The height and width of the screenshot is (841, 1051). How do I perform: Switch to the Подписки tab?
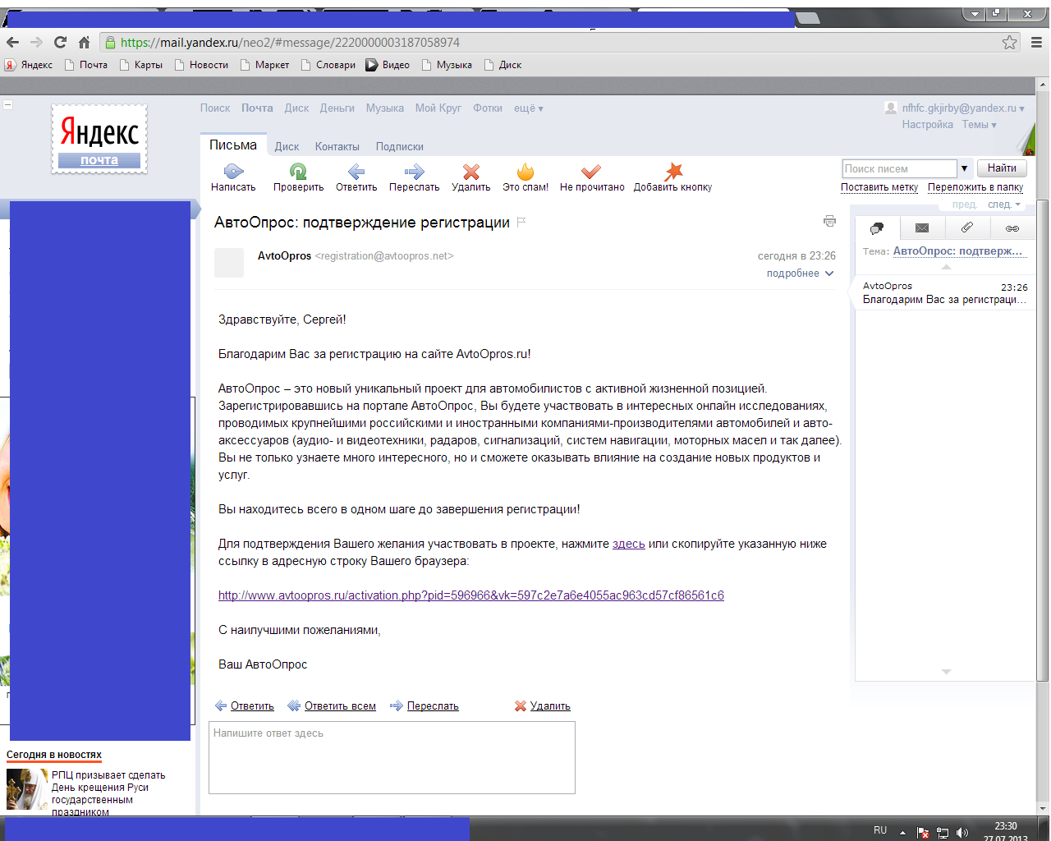(x=400, y=147)
